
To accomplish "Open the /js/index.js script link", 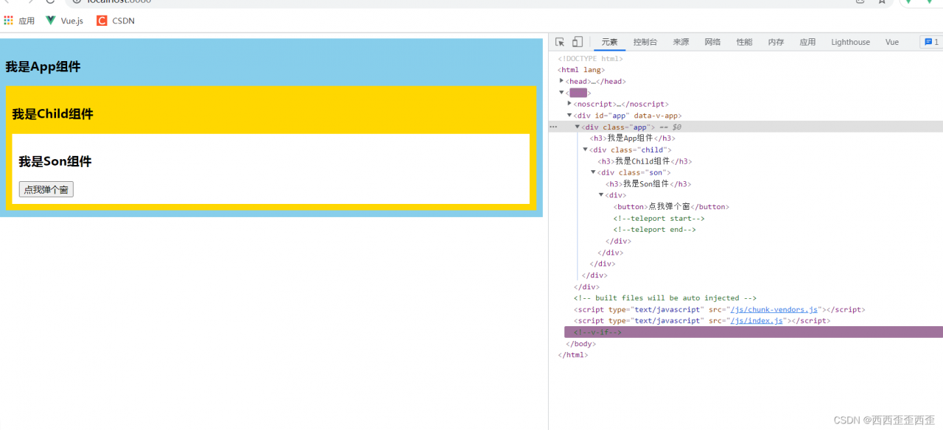I will (x=757, y=321).
